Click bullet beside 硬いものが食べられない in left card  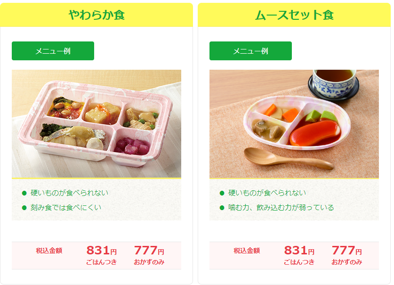pos(24,193)
